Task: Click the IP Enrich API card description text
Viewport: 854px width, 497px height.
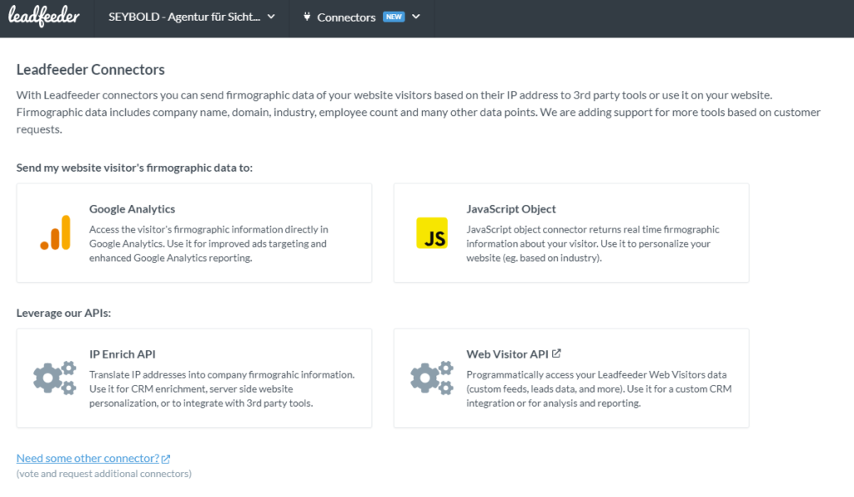Action: click(222, 389)
